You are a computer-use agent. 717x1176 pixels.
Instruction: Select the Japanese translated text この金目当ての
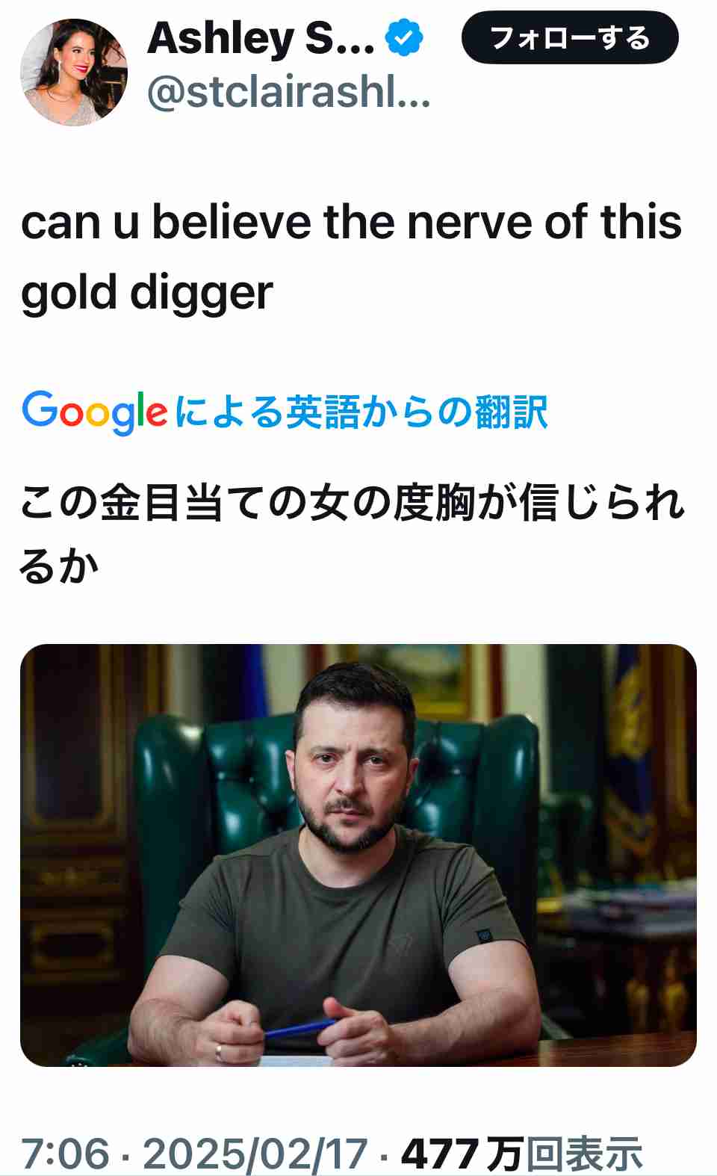164,501
